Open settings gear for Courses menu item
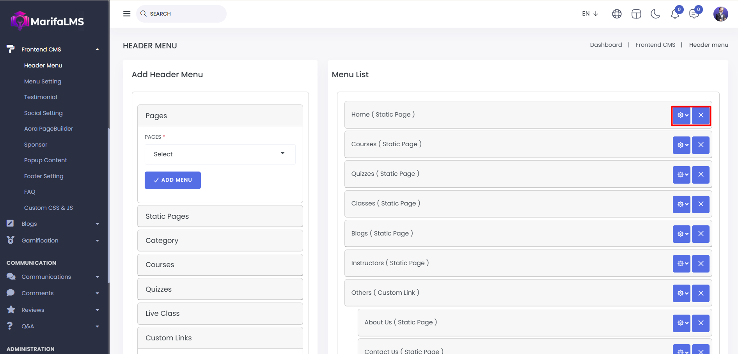738x354 pixels. pos(681,145)
